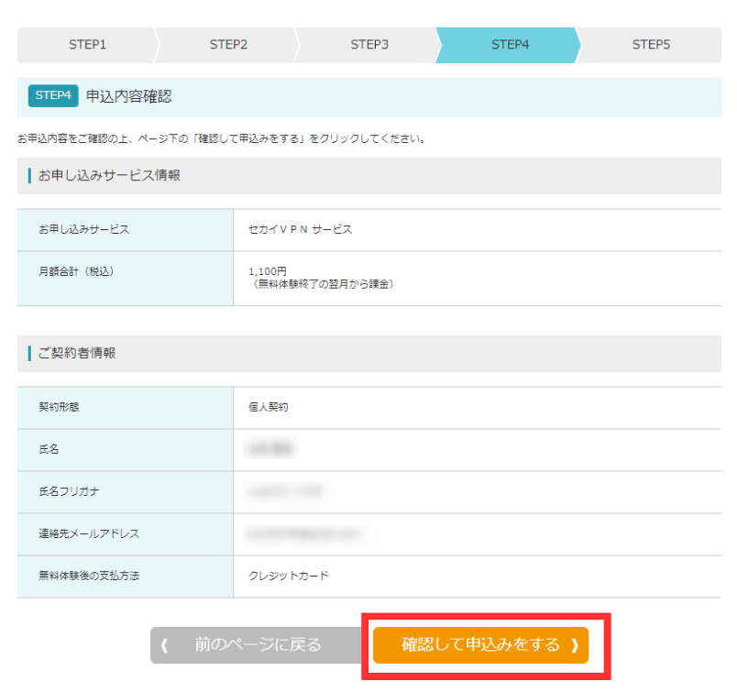Screen dimensions: 737x692
Task: Select the クレジットカード payment method value
Action: (288, 576)
